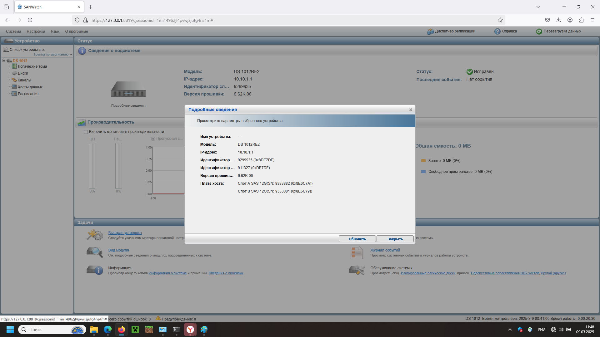Click the Журнал событий log icon
Image resolution: width=600 pixels, height=337 pixels.
point(357,252)
